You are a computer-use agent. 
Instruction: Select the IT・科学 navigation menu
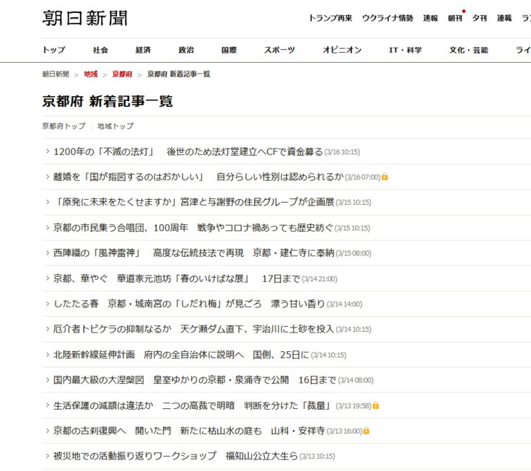pos(405,50)
